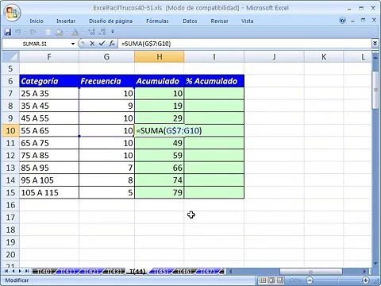This screenshot has height=286, width=381.
Task: Click the Frecuencia cell showing 7
Action: (106, 168)
